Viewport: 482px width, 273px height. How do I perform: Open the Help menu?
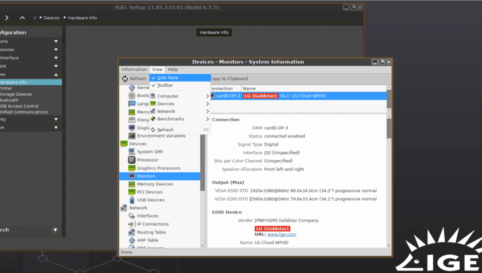[x=173, y=70]
